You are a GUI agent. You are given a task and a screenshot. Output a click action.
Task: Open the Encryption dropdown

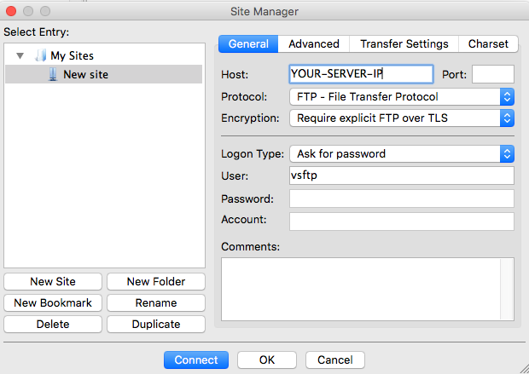pyautogui.click(x=402, y=118)
